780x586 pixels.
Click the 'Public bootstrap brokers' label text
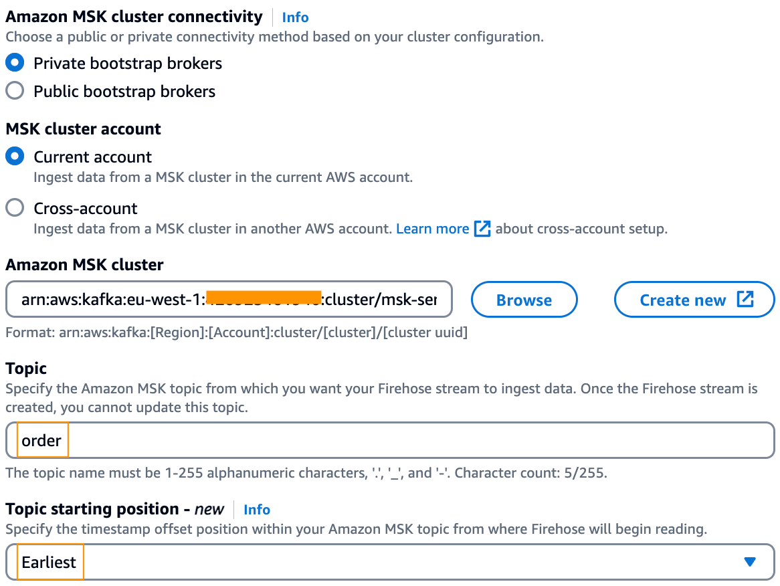pos(124,92)
